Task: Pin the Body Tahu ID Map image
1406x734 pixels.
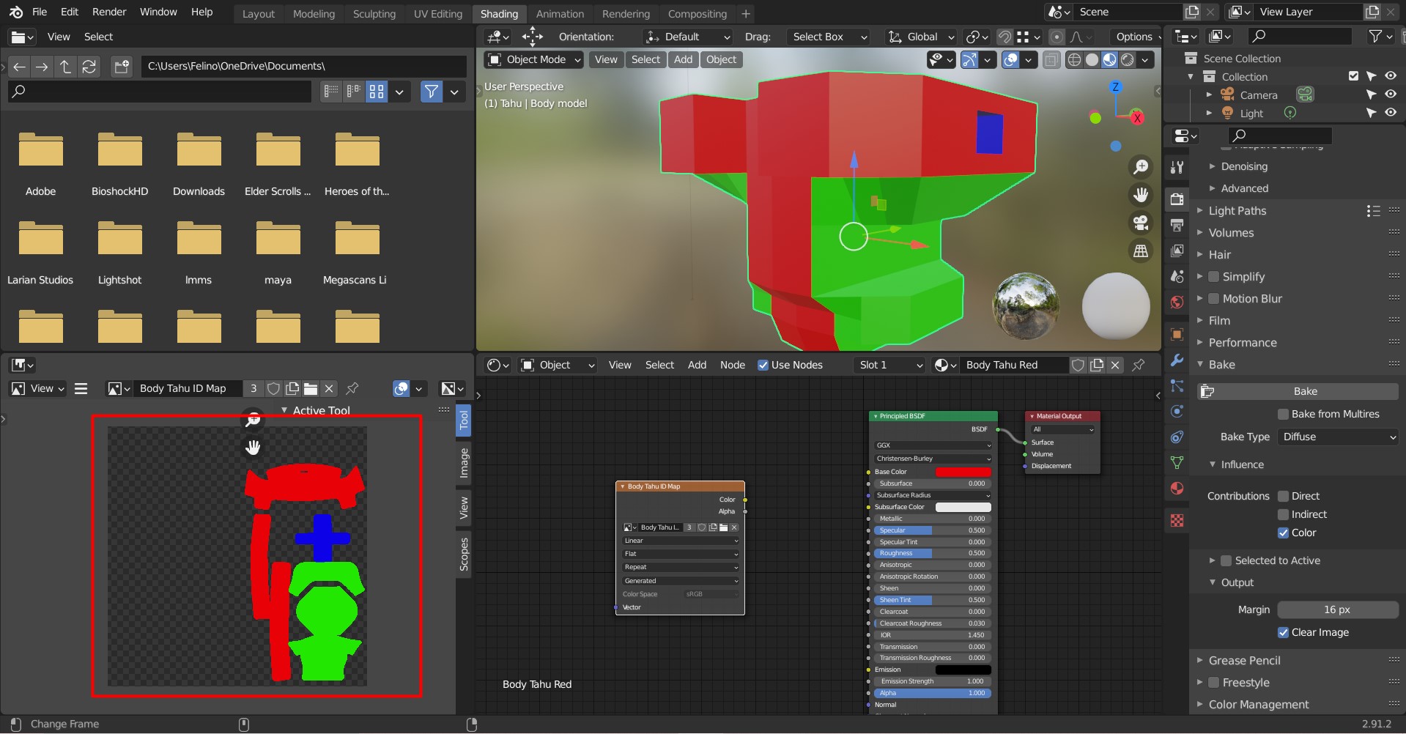Action: pyautogui.click(x=352, y=388)
